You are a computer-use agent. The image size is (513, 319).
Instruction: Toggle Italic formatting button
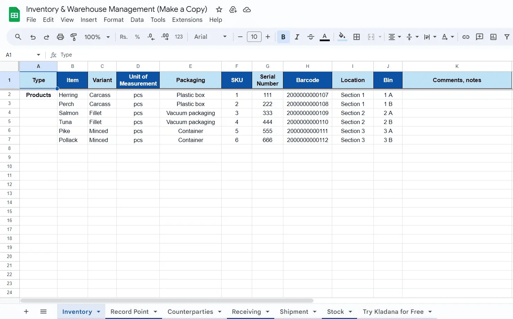point(297,37)
